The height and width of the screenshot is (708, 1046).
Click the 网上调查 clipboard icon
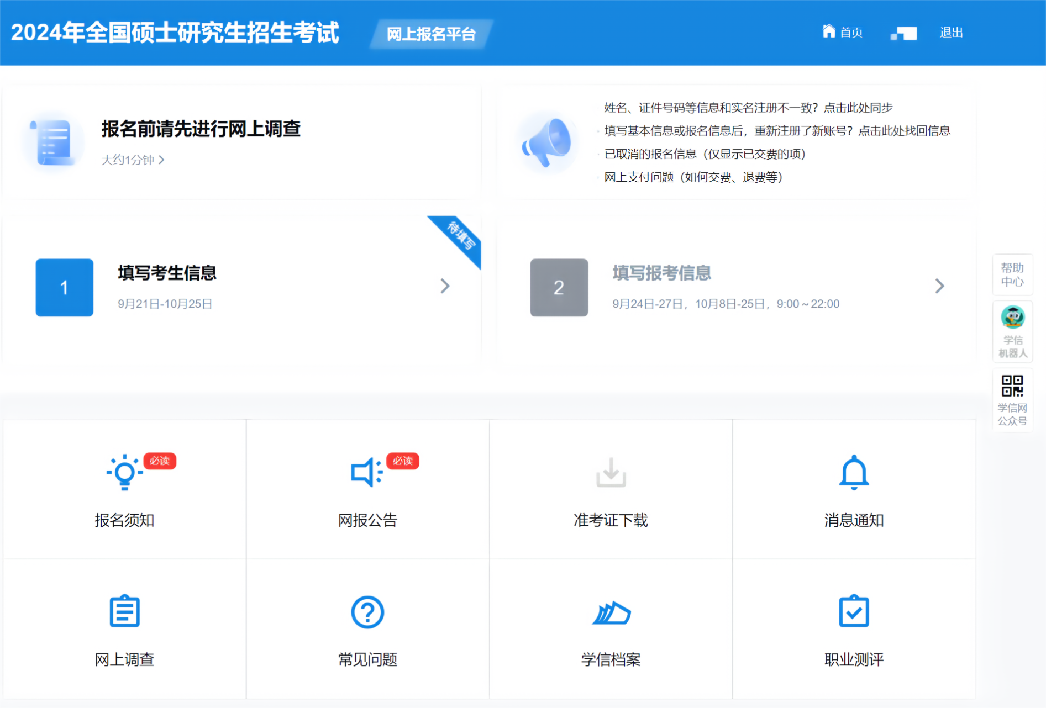(x=124, y=611)
